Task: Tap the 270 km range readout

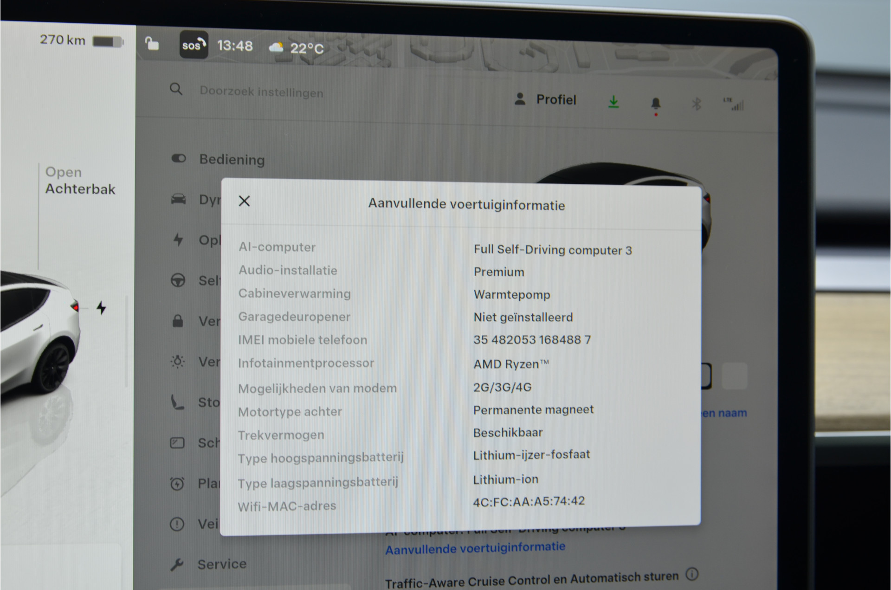Action: pos(63,40)
